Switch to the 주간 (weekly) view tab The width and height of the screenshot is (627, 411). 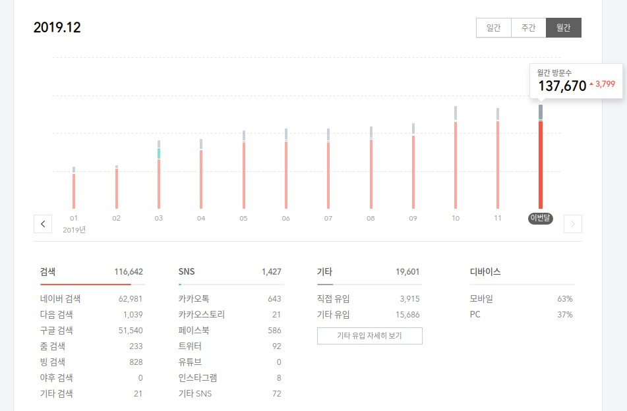click(528, 28)
